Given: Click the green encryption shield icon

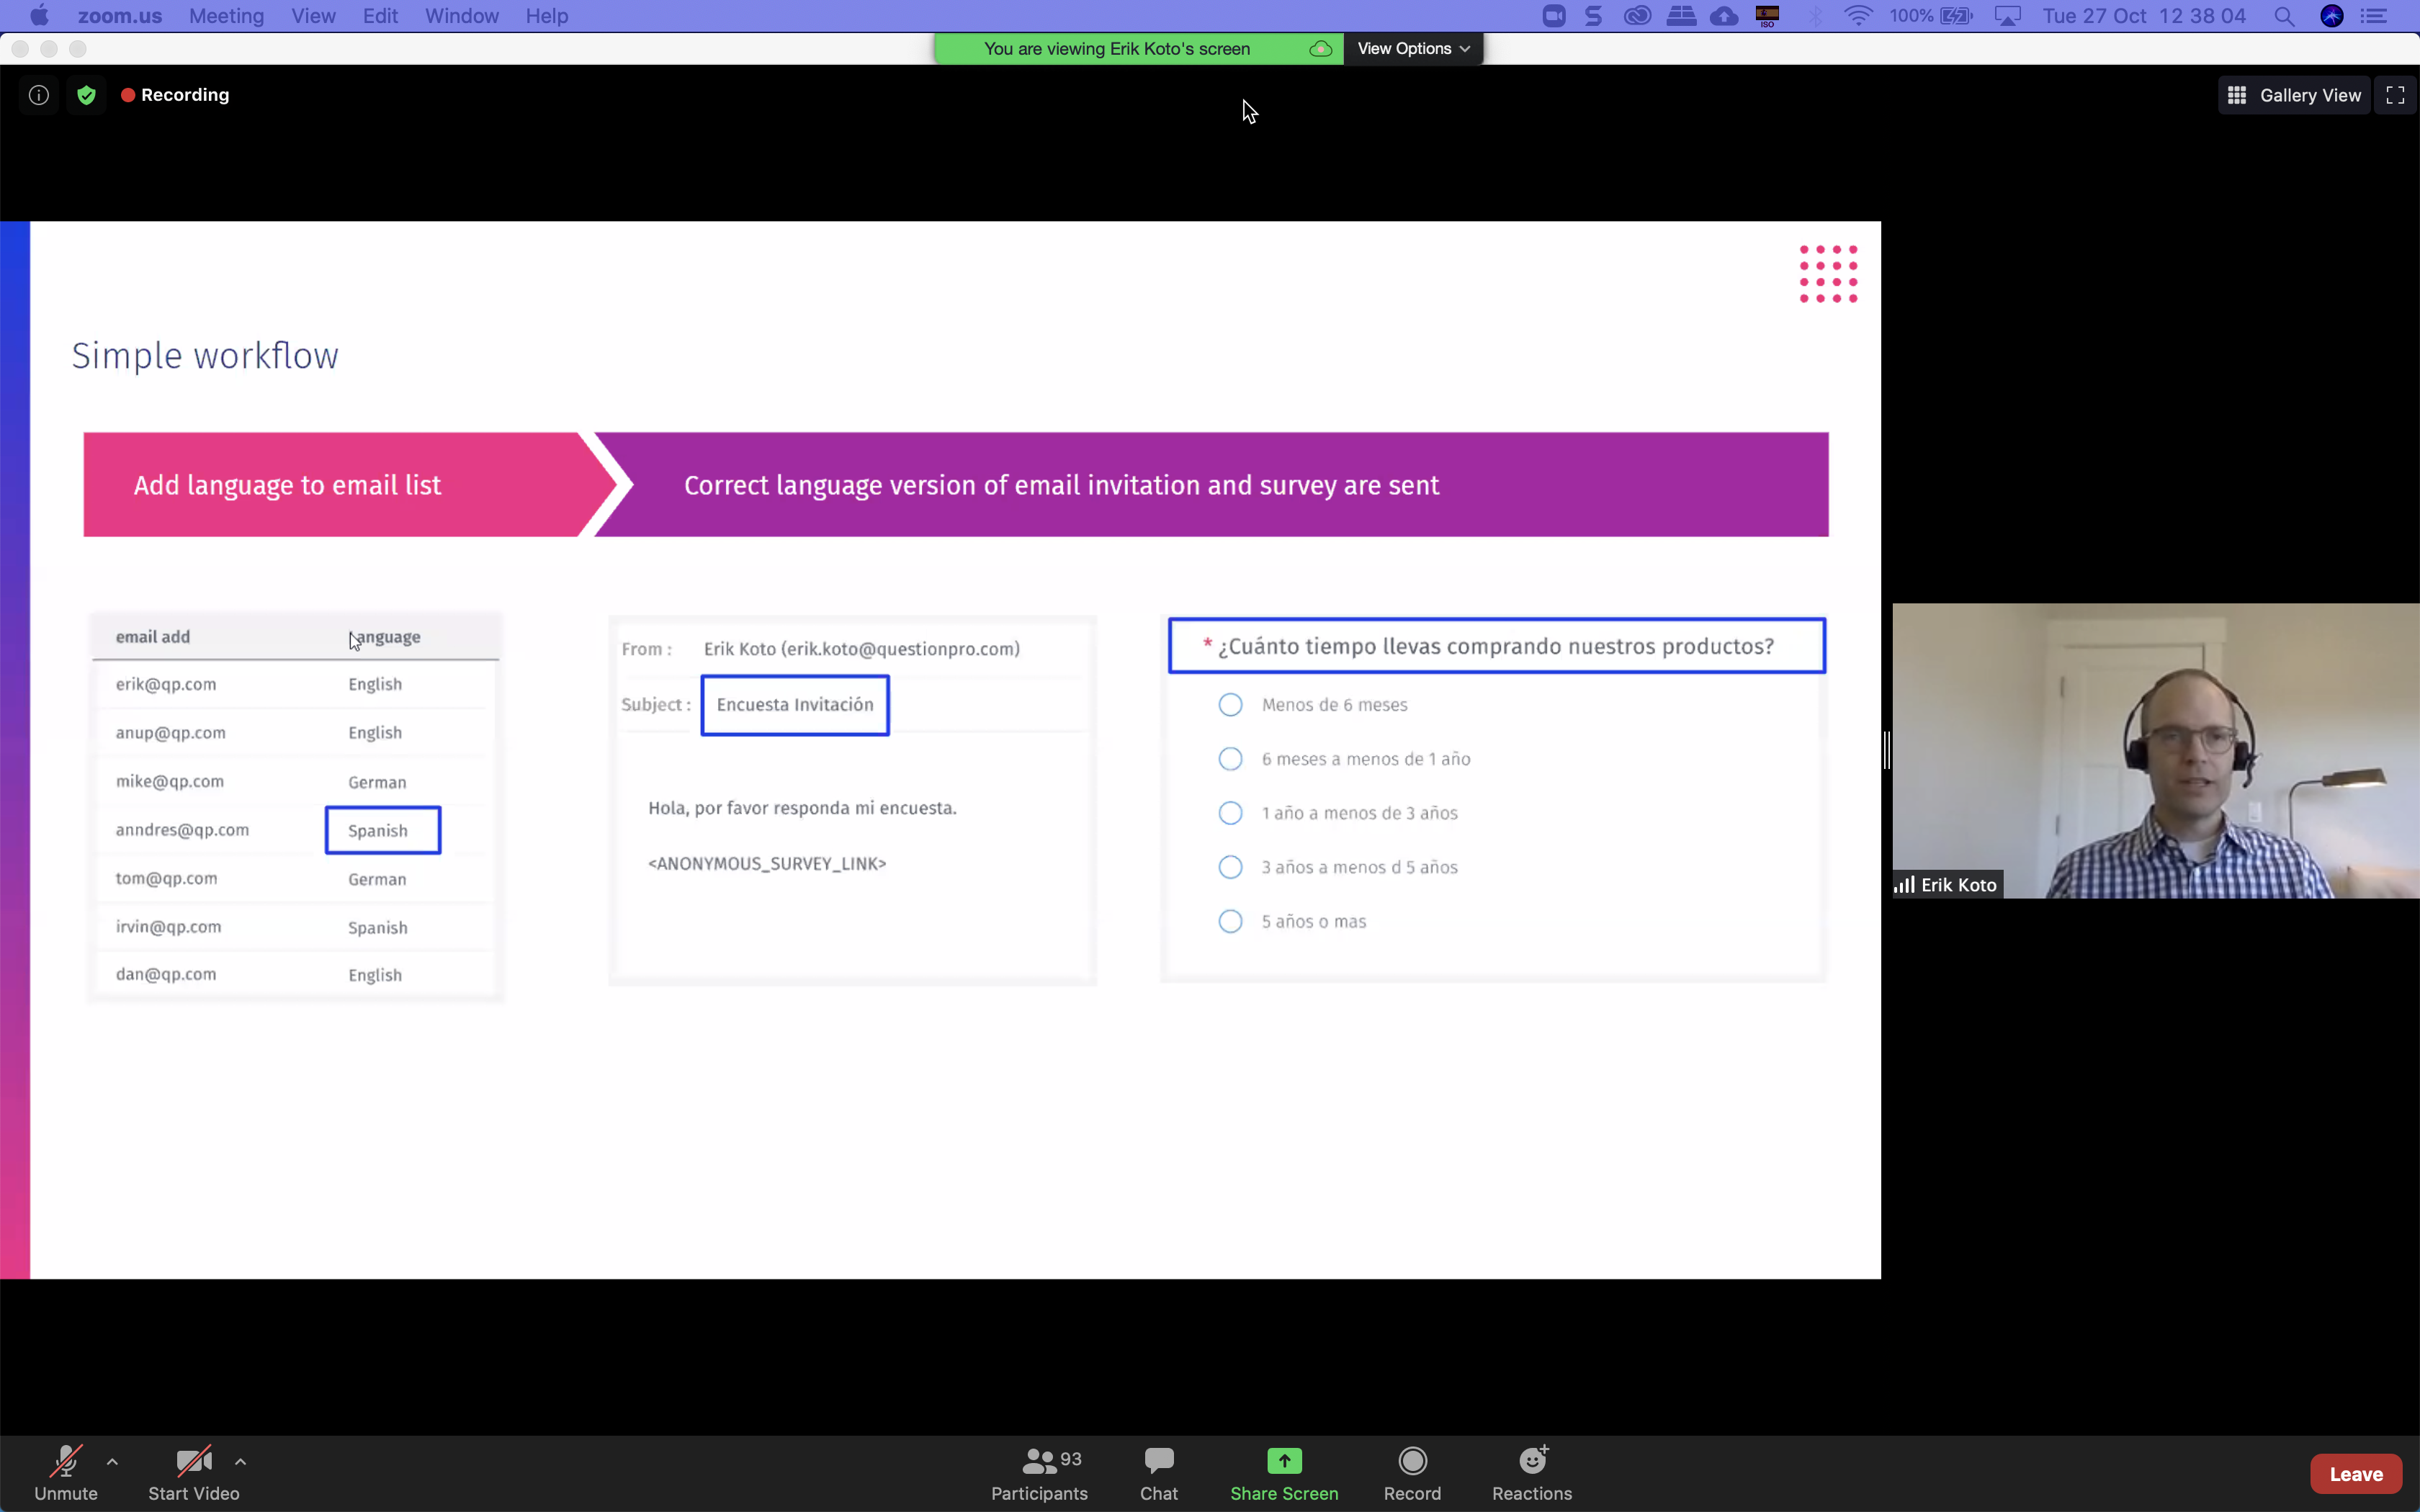Looking at the screenshot, I should [86, 95].
